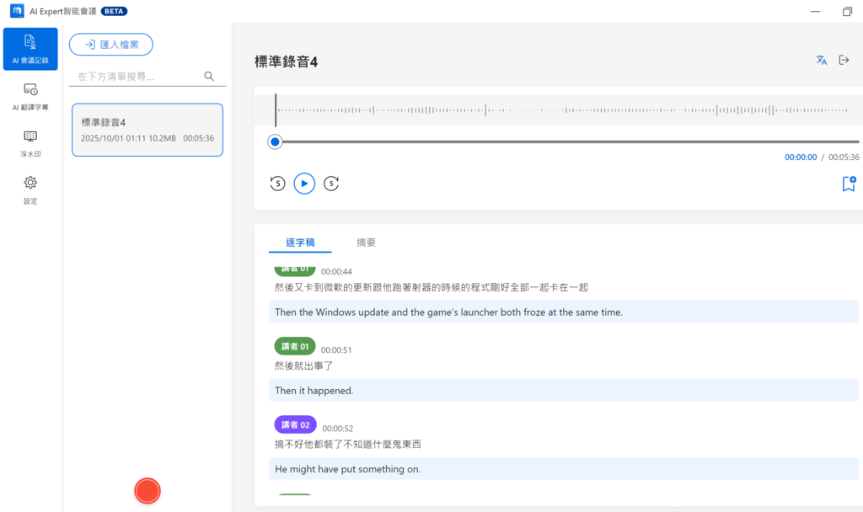Click the 講者 02 speaker tag
863x512 pixels.
click(294, 424)
